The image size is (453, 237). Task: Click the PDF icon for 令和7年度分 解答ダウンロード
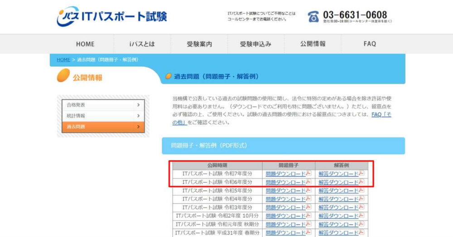click(x=361, y=174)
